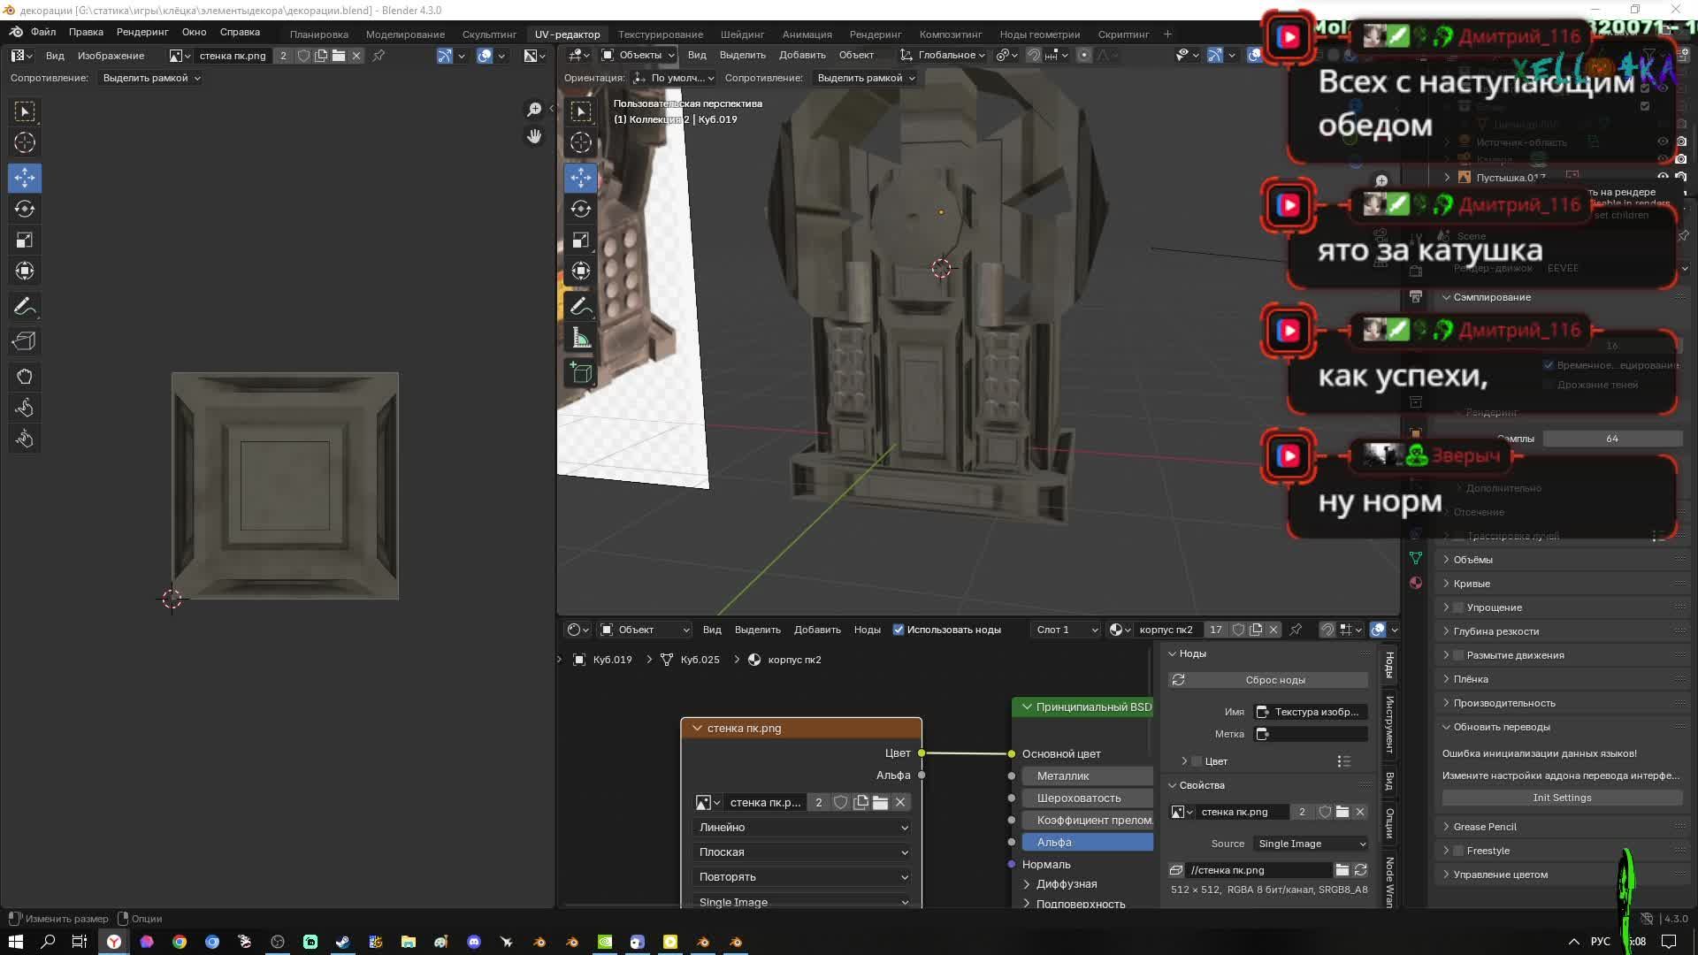This screenshot has width=1698, height=955.
Task: Toggle the Использовать ноды checkbox
Action: (x=899, y=630)
